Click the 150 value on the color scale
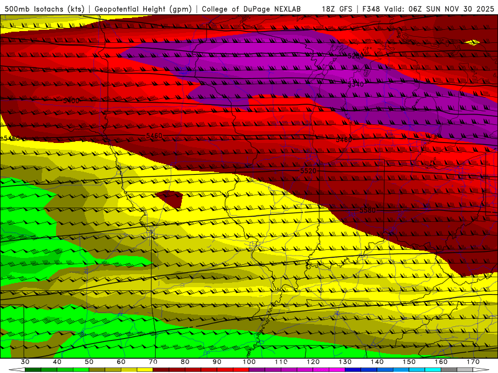This screenshot has height=373, width=498. click(x=409, y=362)
